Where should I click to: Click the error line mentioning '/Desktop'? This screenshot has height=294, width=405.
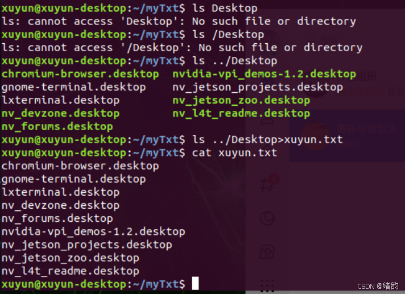point(182,48)
